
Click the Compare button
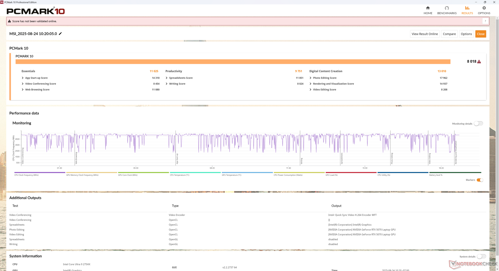point(449,34)
